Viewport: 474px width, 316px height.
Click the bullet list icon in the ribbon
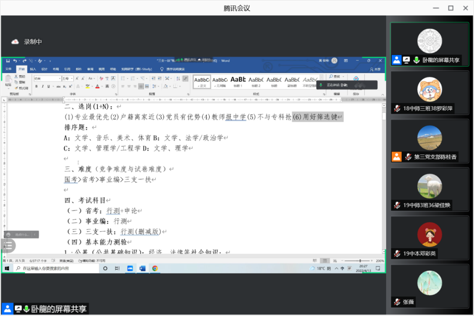tap(122, 79)
